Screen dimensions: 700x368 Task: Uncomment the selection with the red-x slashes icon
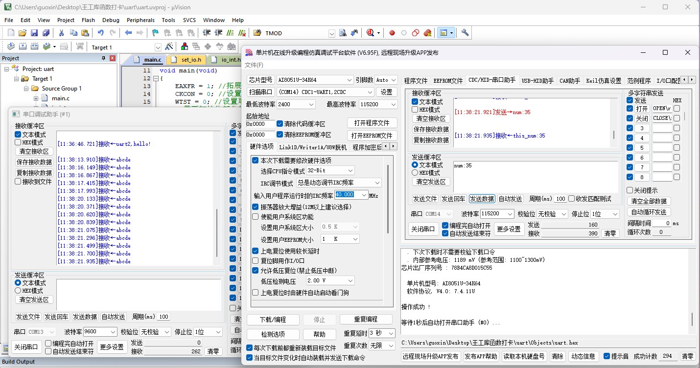pyautogui.click(x=242, y=33)
